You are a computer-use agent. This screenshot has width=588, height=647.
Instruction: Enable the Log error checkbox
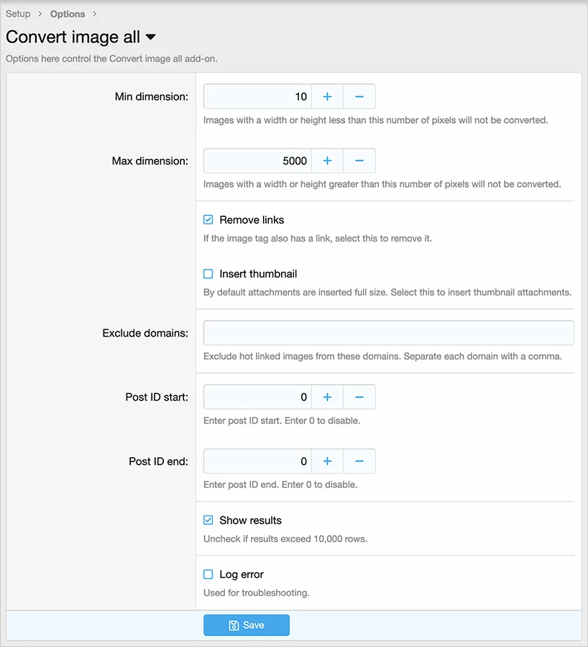tap(208, 574)
